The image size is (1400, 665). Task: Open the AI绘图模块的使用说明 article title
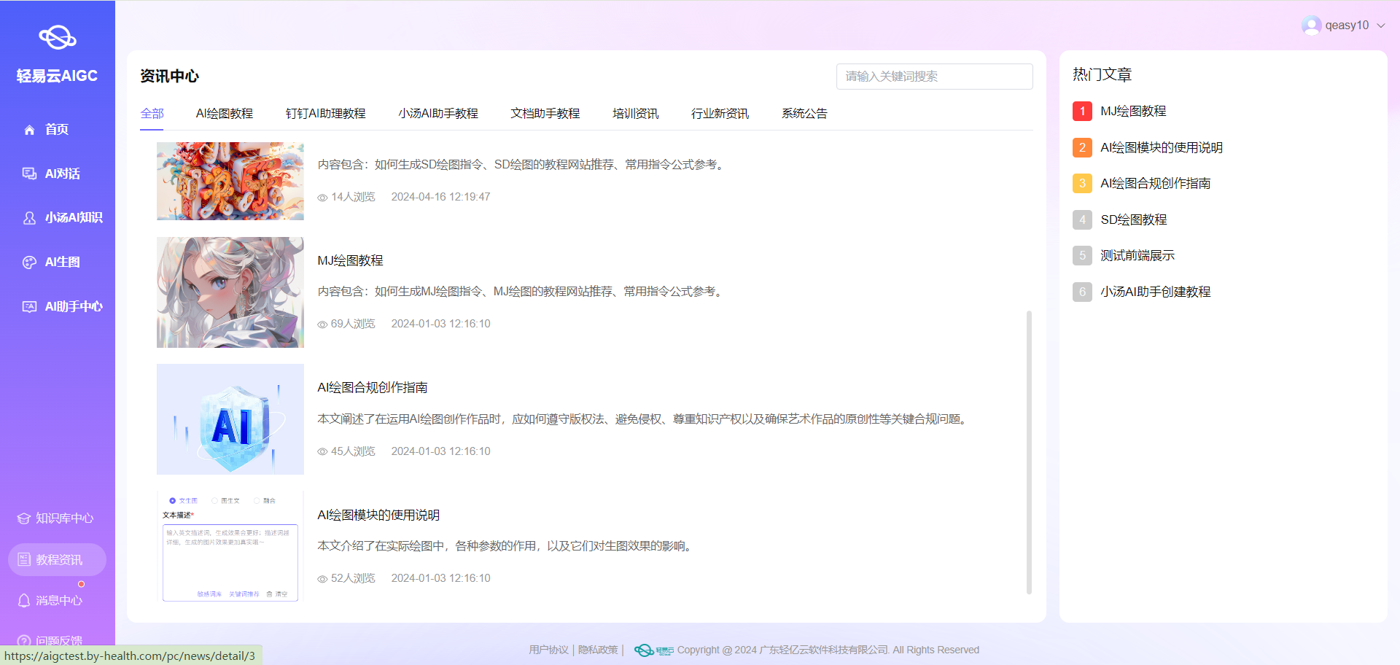[378, 515]
